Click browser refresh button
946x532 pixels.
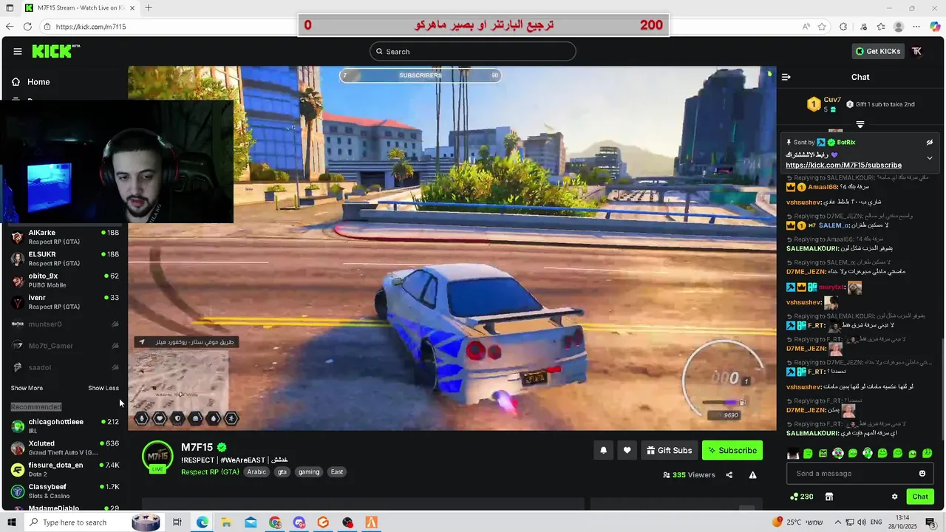tap(27, 27)
